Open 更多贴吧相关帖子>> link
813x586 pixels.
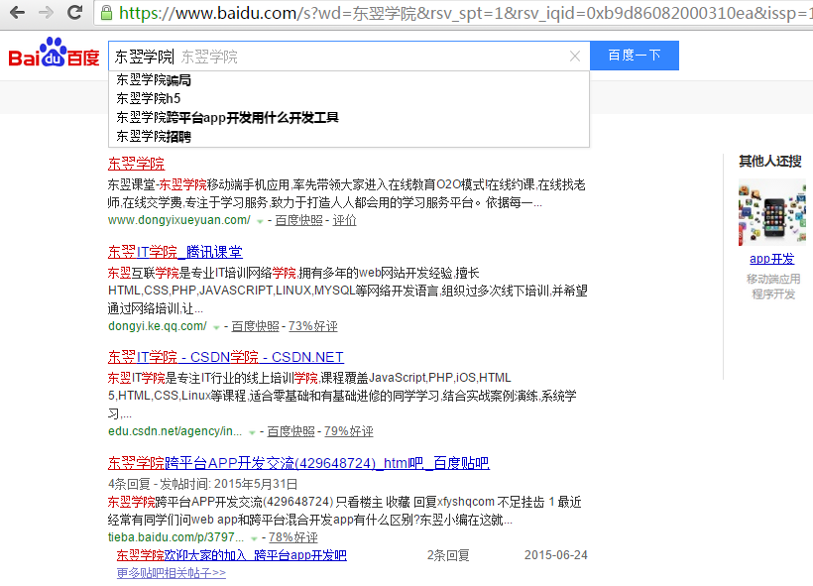pyautogui.click(x=172, y=573)
